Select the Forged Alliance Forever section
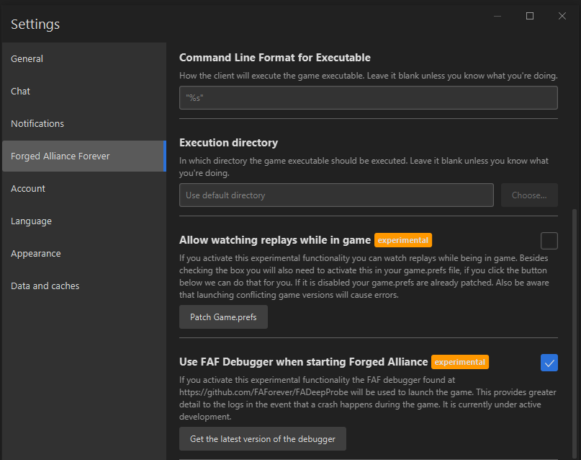 click(84, 156)
